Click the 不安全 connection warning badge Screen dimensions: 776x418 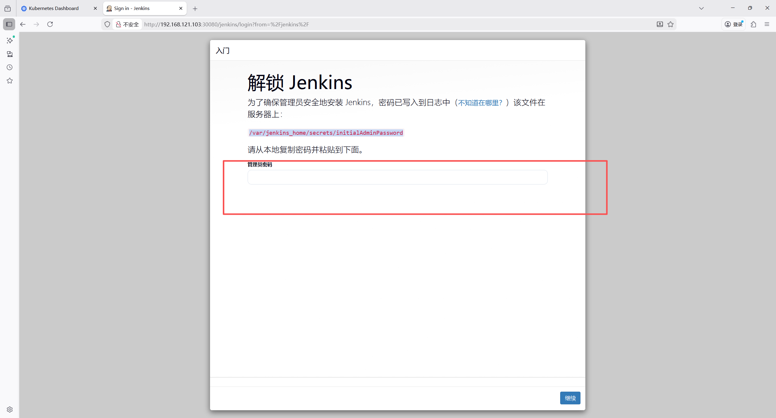(128, 24)
